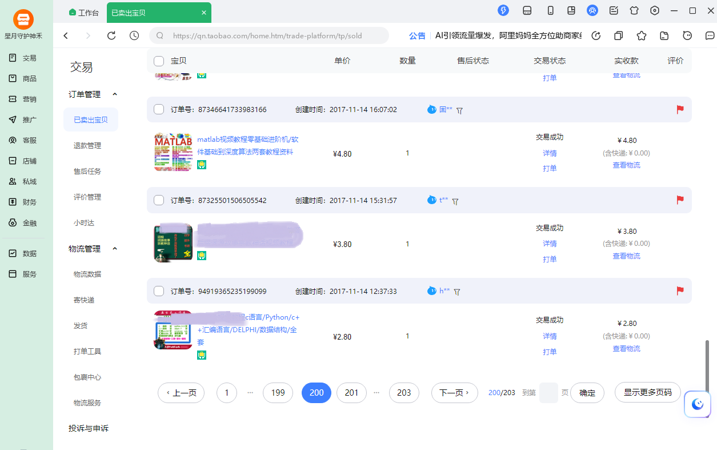This screenshot has height=450, width=717.
Task: Click the copy pages icon near address bar
Action: (619, 35)
